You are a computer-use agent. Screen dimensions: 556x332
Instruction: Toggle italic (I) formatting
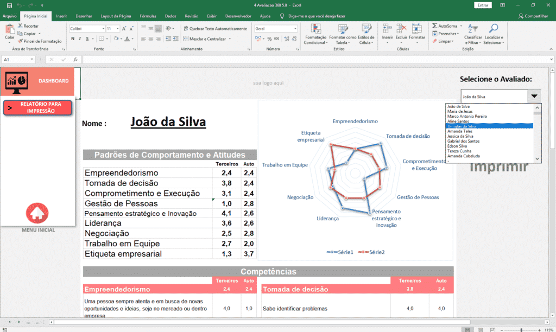point(80,39)
